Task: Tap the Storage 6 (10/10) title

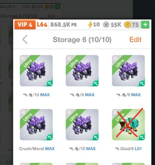Action: pyautogui.click(x=82, y=40)
